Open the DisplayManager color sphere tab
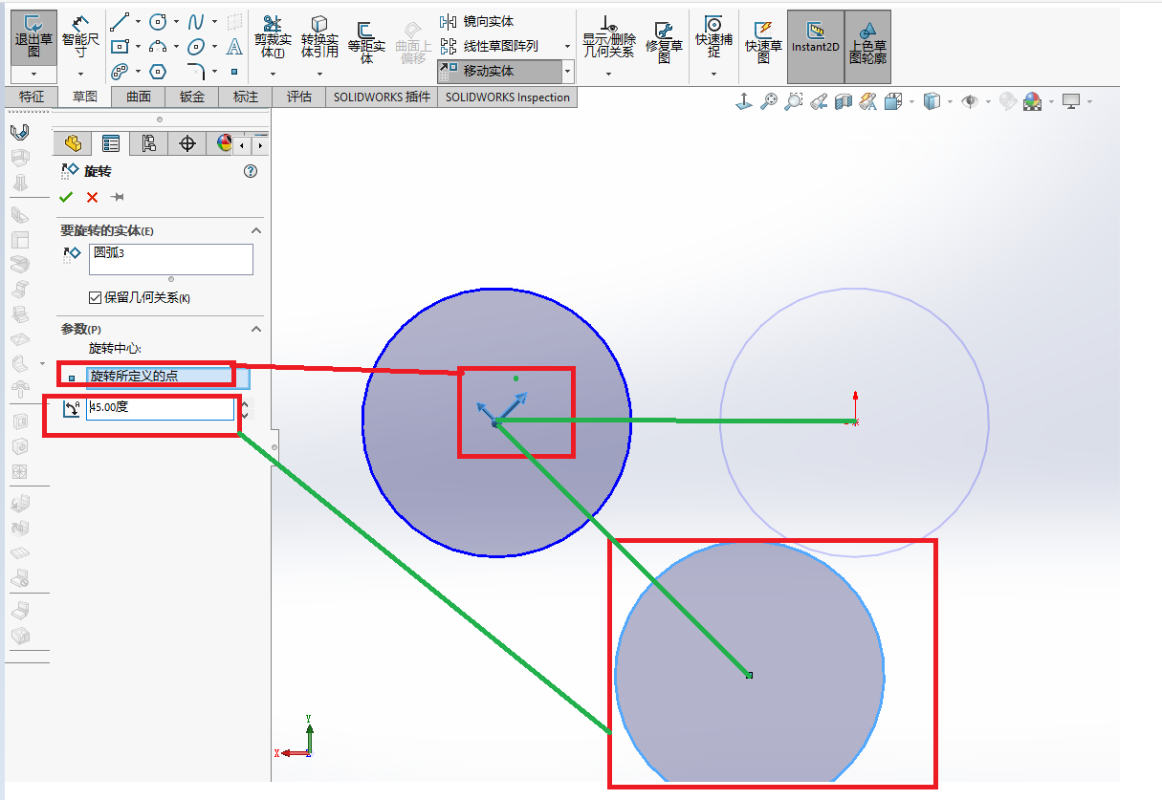Screen dimensions: 1162x800 click(224, 143)
